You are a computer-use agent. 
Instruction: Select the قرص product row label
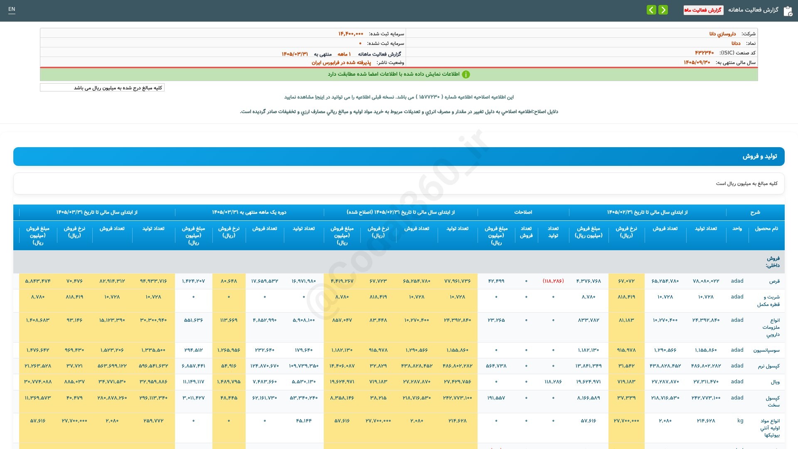click(x=774, y=281)
